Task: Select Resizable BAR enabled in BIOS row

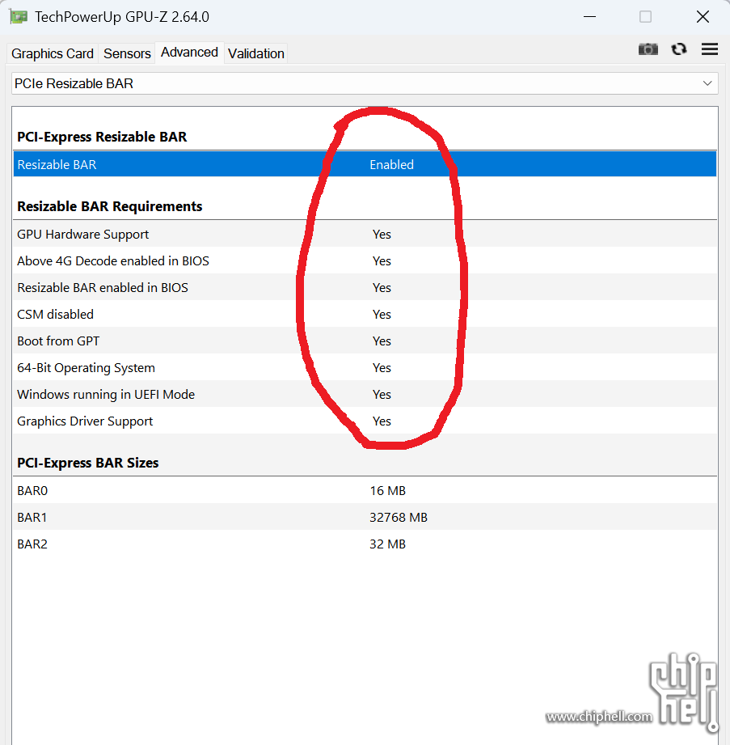Action: [365, 287]
